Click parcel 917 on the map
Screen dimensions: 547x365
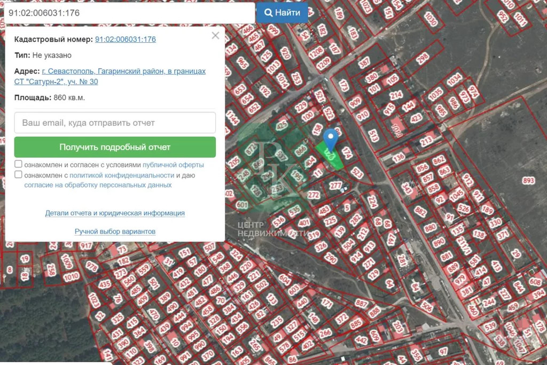point(86,246)
